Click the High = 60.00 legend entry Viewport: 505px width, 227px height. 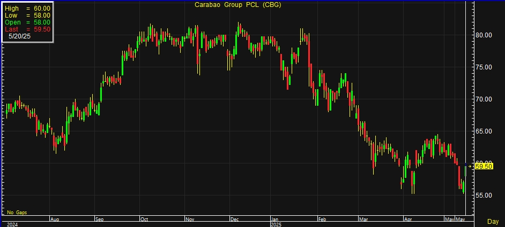point(27,9)
